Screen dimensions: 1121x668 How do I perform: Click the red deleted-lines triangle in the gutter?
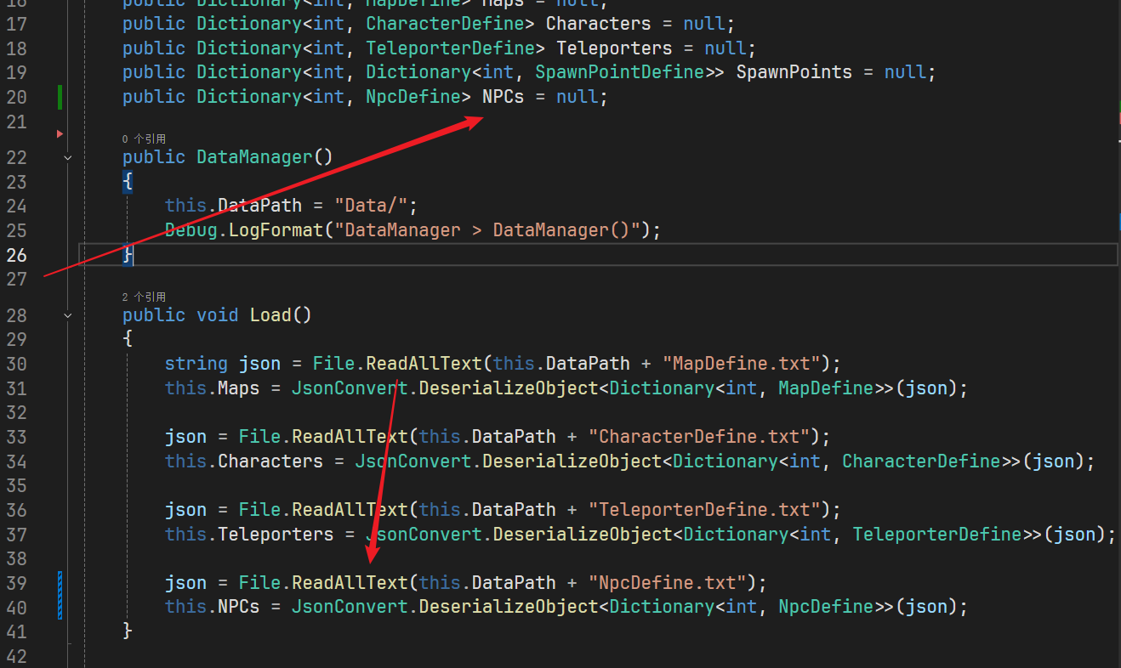coord(60,133)
